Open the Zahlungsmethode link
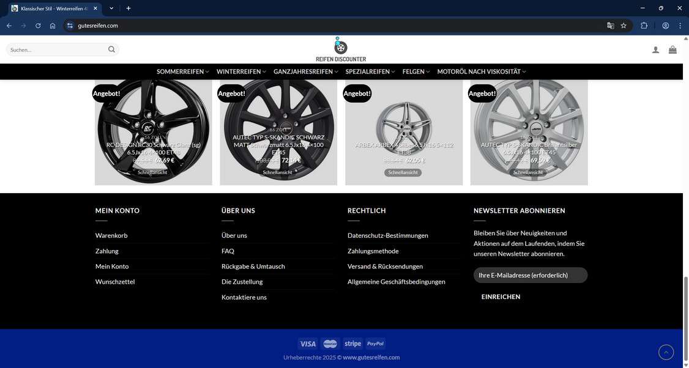This screenshot has height=368, width=689. (x=373, y=251)
